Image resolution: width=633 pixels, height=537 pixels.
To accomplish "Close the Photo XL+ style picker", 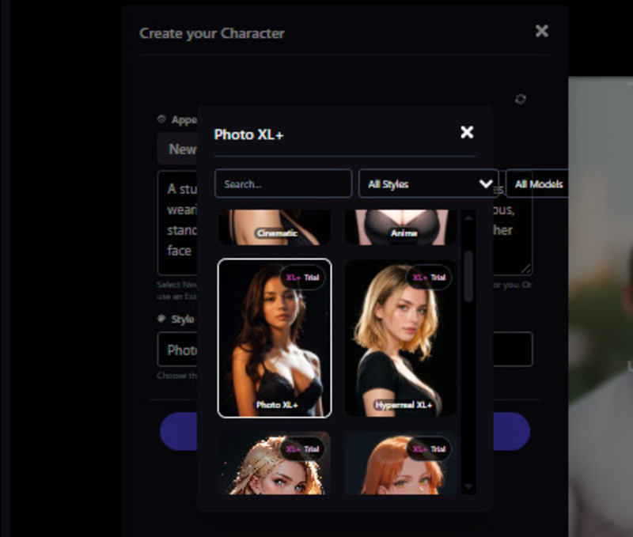I will coord(467,132).
